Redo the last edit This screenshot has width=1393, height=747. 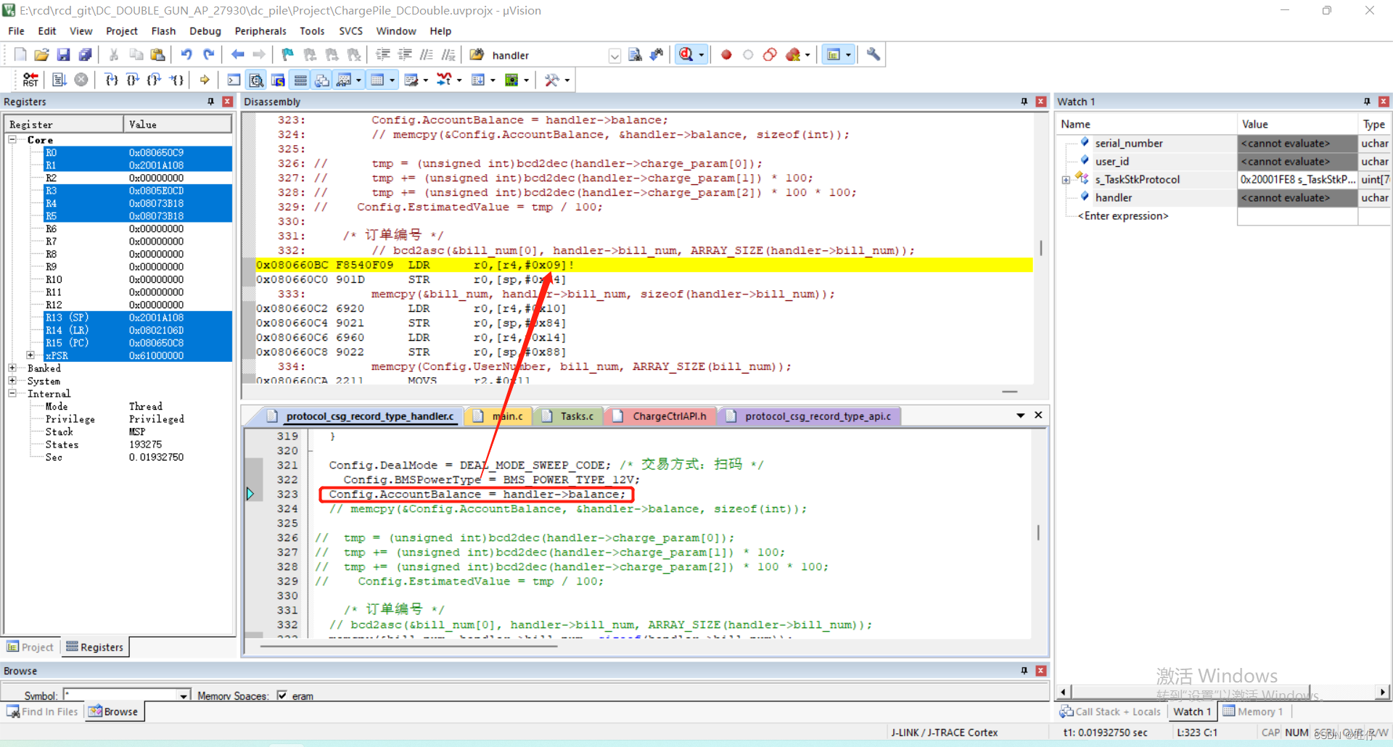pyautogui.click(x=209, y=55)
